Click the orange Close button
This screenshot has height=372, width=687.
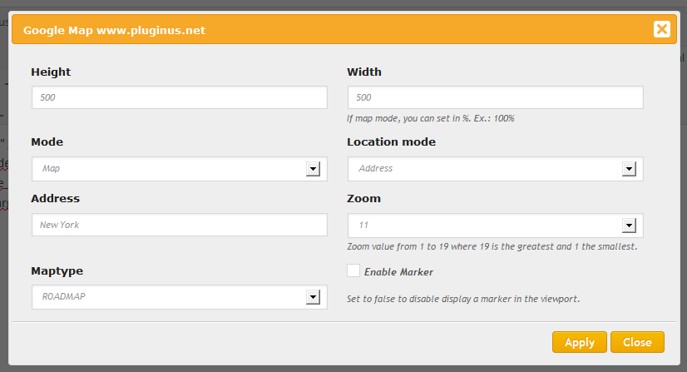coord(637,342)
